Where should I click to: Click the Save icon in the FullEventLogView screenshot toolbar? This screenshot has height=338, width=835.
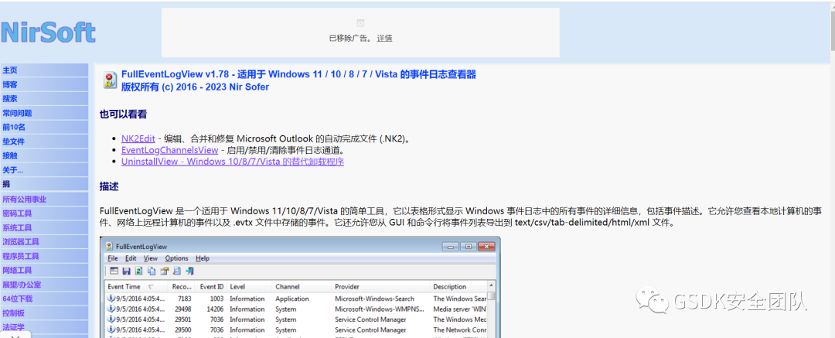coord(126,271)
